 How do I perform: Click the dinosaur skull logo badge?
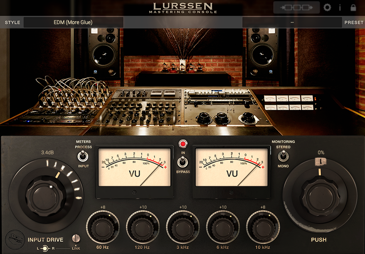[x=15, y=239]
